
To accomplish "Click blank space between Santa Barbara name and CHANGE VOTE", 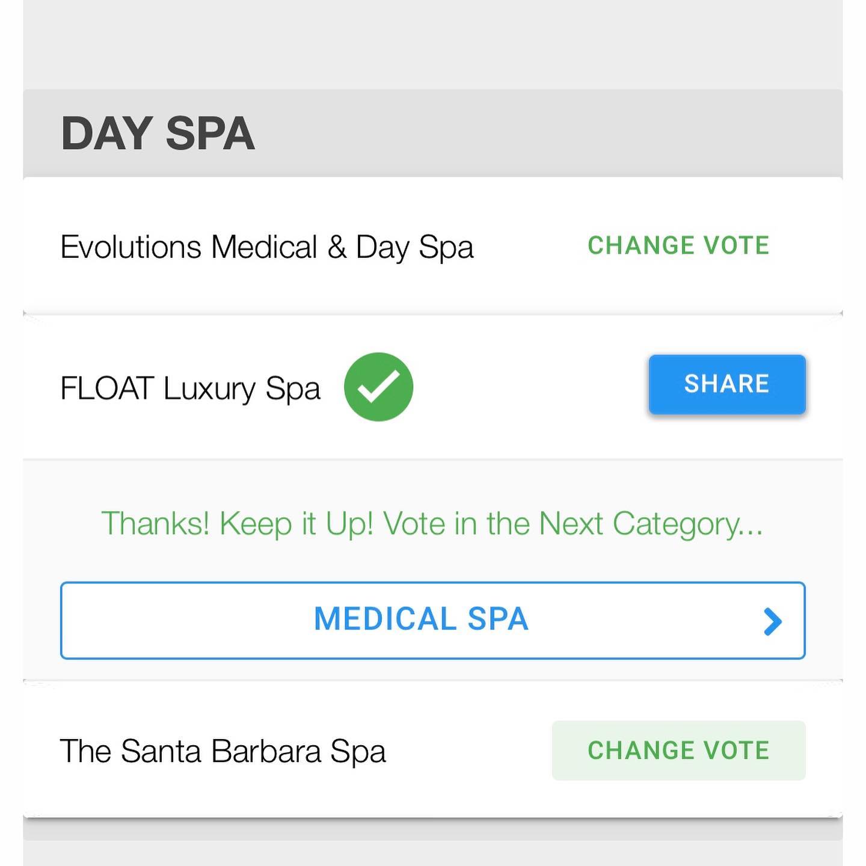I will pos(469,751).
